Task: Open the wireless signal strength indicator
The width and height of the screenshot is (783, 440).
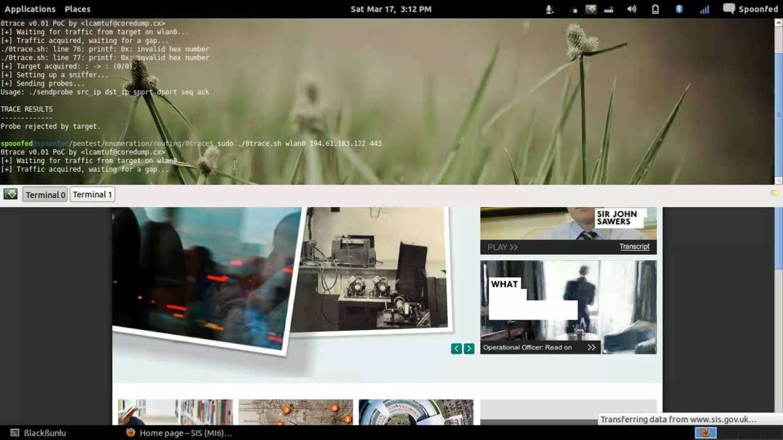Action: point(705,9)
